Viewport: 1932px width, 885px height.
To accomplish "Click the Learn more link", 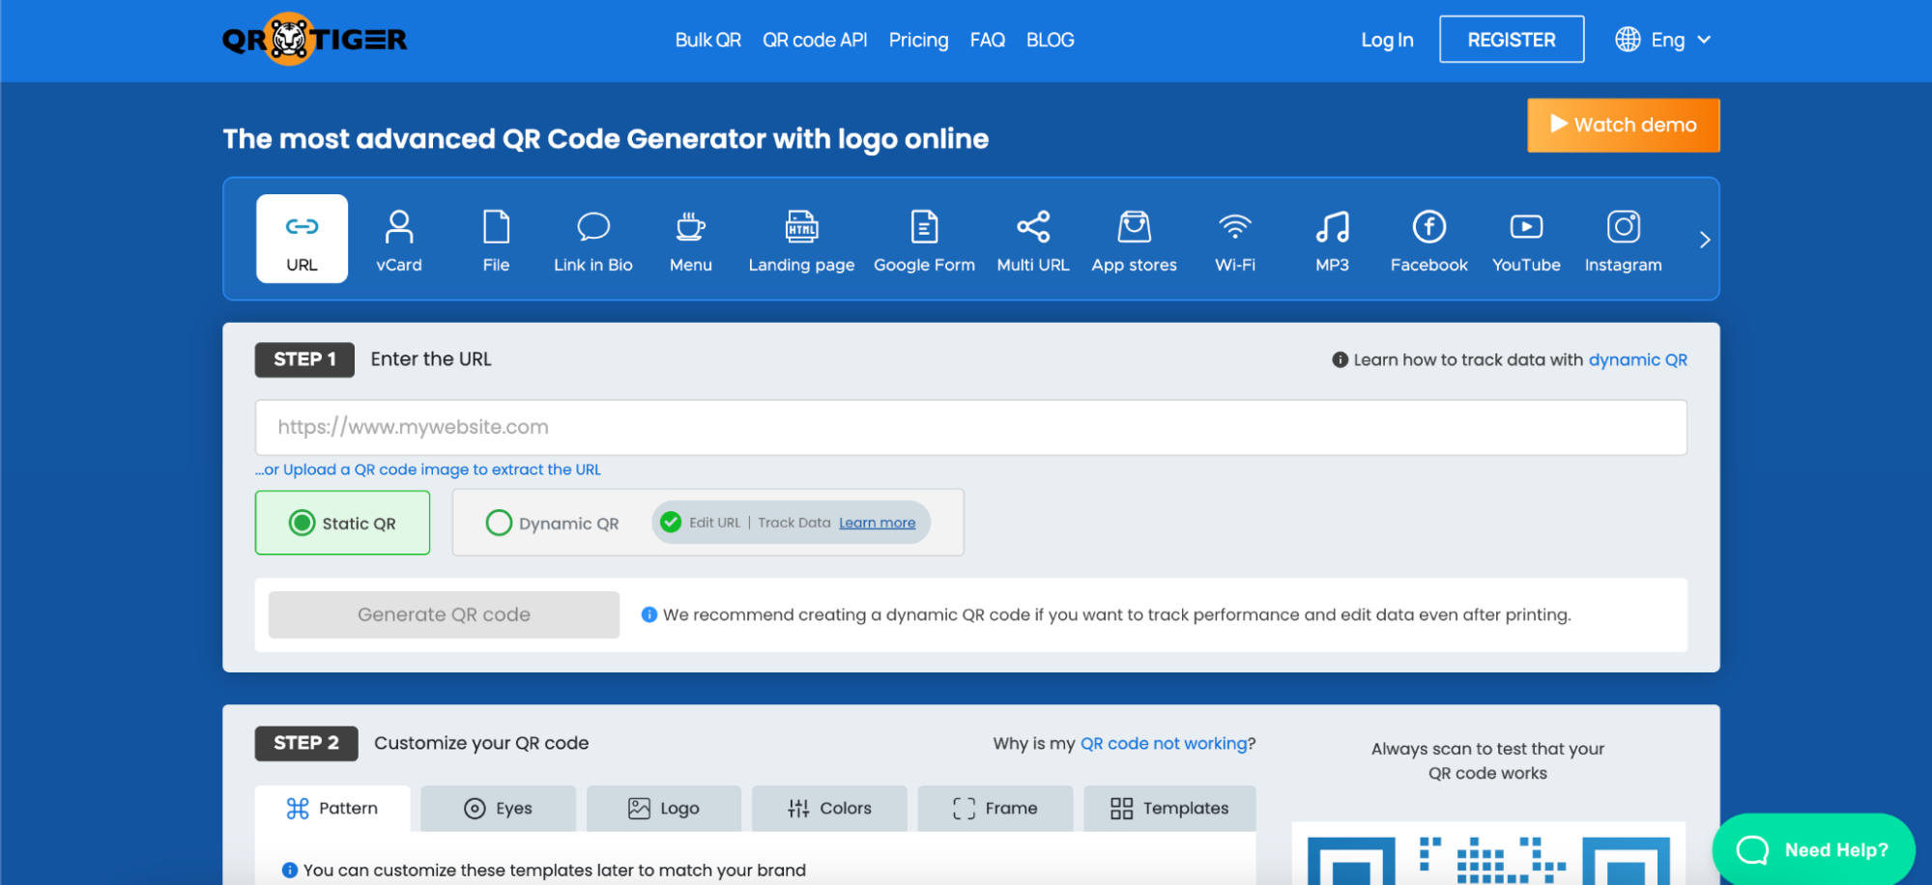I will coord(877,523).
